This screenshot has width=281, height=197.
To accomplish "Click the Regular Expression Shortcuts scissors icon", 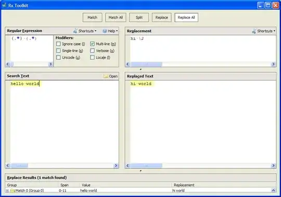I will click(x=75, y=31).
